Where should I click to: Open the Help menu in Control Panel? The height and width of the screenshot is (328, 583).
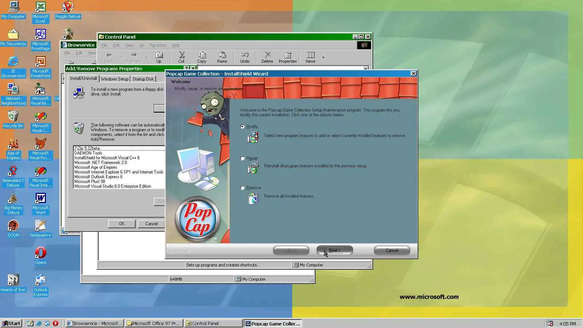(176, 45)
